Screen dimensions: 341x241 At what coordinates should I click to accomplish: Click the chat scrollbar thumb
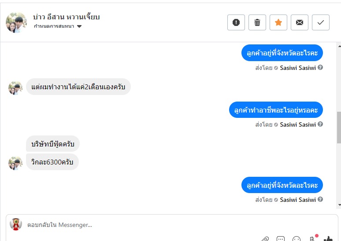(339, 127)
